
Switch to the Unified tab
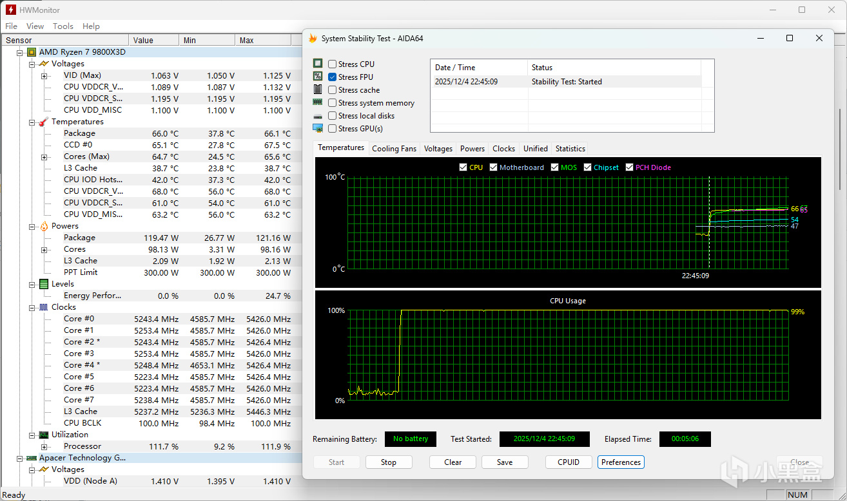[x=536, y=149]
